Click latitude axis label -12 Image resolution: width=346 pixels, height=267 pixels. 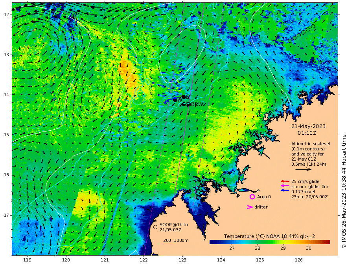[x=6, y=15]
